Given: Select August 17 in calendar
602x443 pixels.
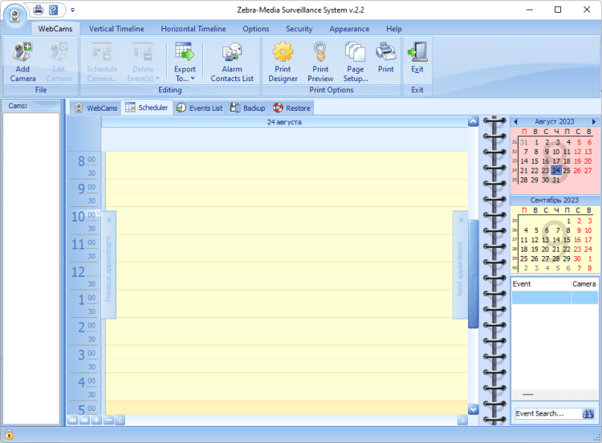Looking at the screenshot, I should [x=556, y=161].
